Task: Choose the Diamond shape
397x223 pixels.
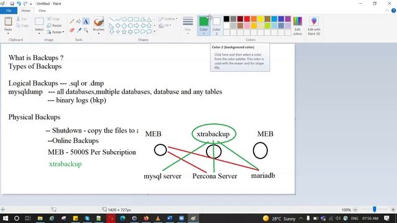Action: tap(118, 25)
